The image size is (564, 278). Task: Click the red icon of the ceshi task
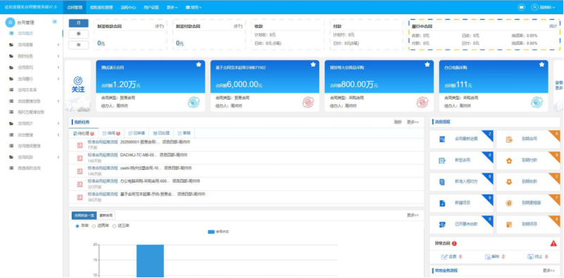(x=80, y=171)
